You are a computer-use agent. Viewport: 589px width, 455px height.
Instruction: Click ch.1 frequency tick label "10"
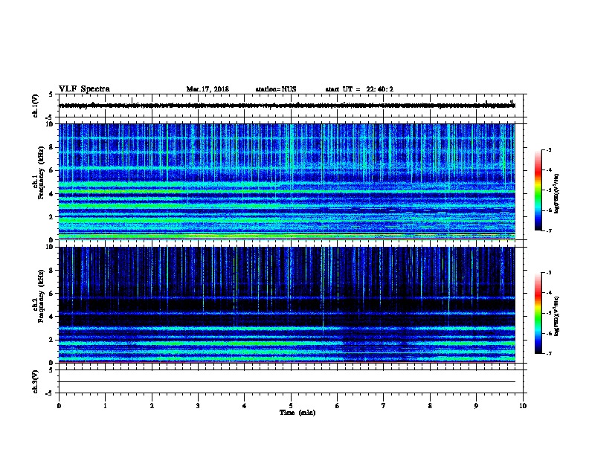(51, 124)
